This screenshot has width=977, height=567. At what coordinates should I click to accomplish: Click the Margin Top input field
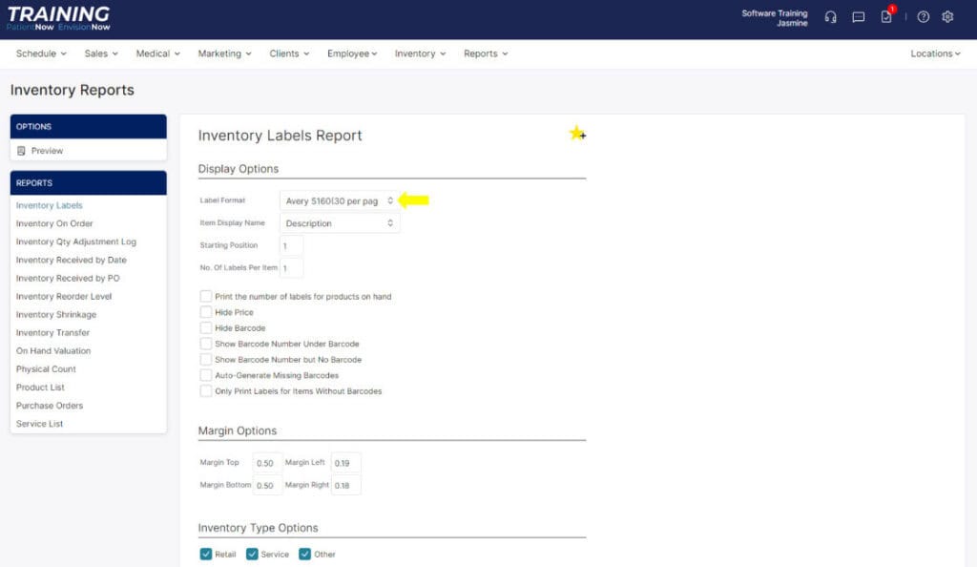click(x=267, y=463)
